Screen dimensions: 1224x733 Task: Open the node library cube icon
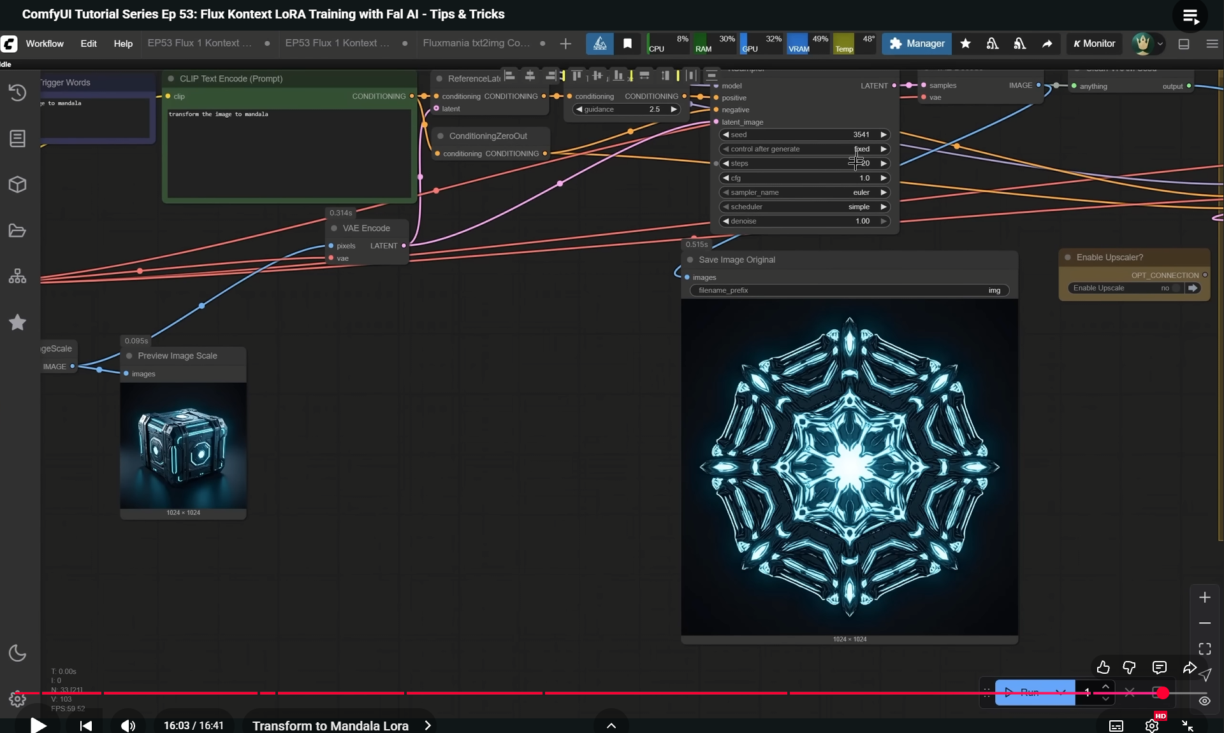pyautogui.click(x=17, y=185)
